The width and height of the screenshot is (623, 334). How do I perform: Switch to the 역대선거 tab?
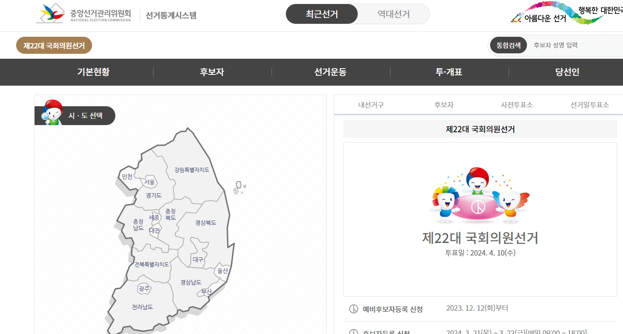point(394,14)
